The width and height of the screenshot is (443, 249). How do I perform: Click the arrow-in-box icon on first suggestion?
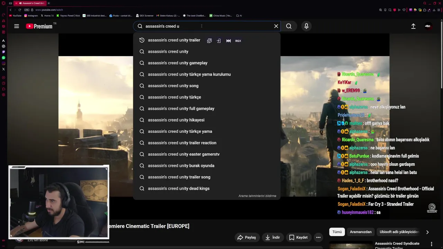[219, 41]
